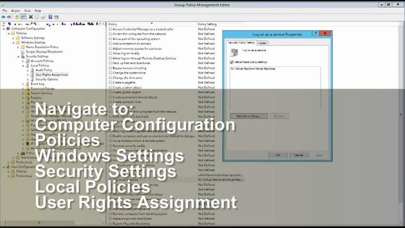Select the Name Resolution Policy folder icon
This screenshot has width=405, height=228.
pyautogui.click(x=23, y=47)
